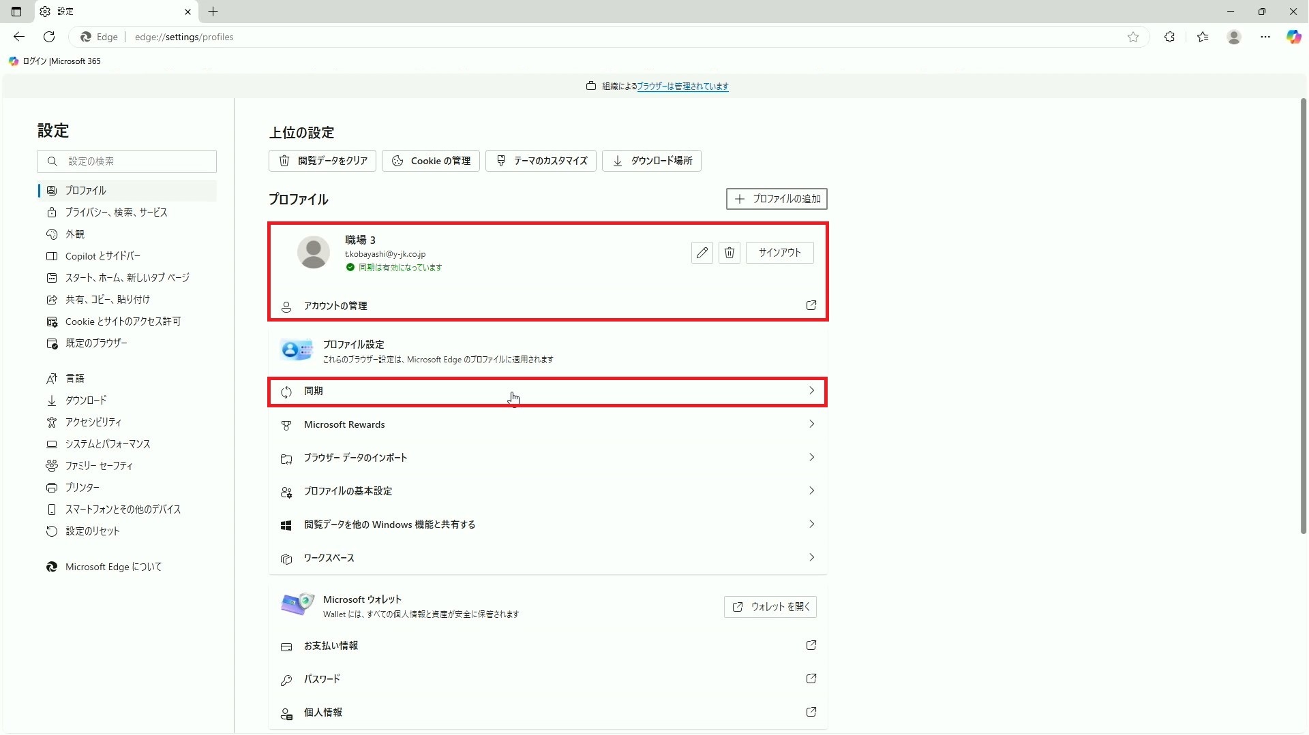Click the プロファイルの追加 button
This screenshot has height=735, width=1309.
click(x=777, y=199)
